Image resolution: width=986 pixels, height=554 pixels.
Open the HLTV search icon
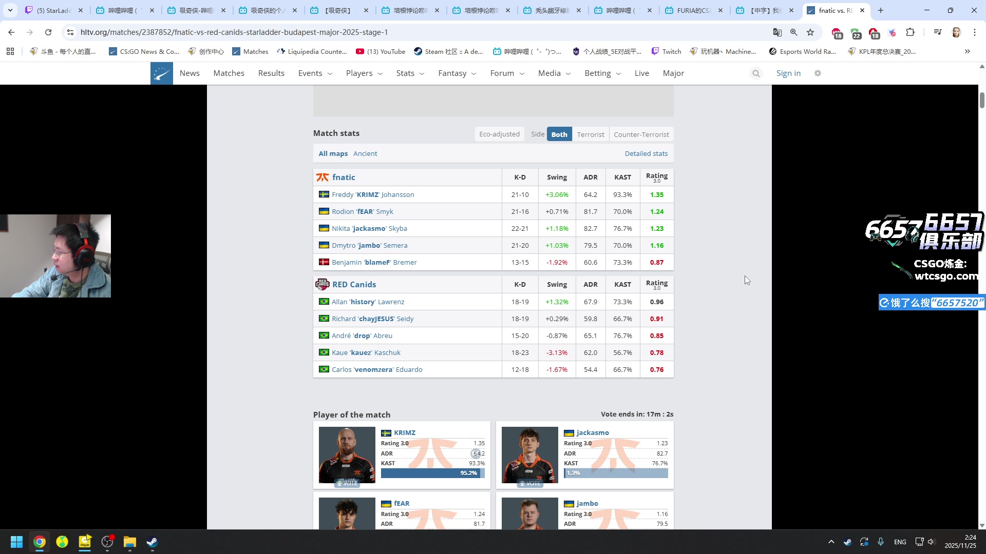click(x=756, y=73)
